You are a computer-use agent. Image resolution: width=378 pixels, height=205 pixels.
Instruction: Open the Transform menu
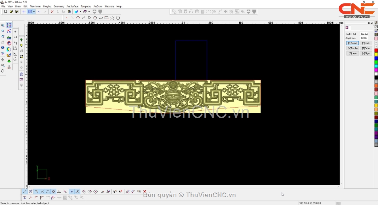click(x=35, y=6)
